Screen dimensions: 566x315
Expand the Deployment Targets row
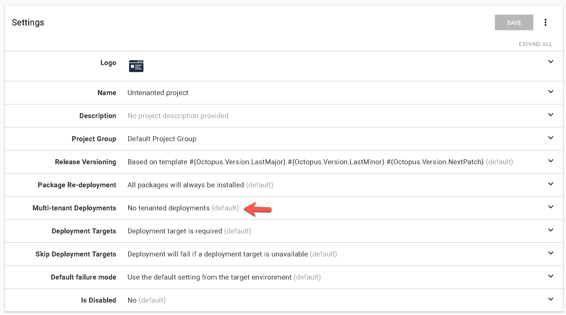[550, 231]
